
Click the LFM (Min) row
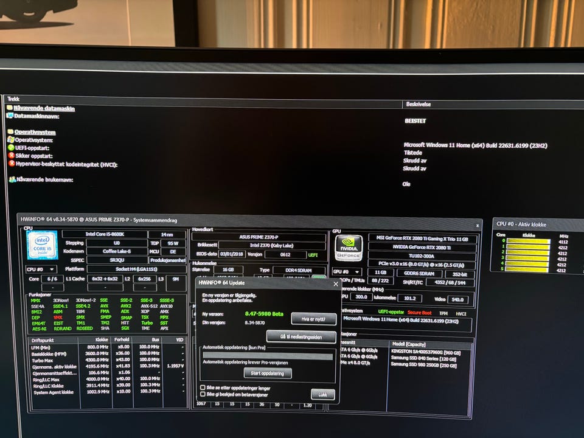108,347
